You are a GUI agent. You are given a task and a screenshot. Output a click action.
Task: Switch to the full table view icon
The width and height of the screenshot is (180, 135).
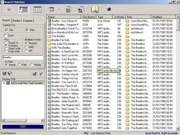point(37,9)
